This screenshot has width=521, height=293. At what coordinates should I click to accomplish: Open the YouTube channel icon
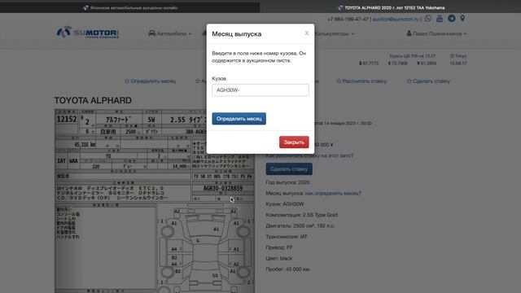coord(440,19)
